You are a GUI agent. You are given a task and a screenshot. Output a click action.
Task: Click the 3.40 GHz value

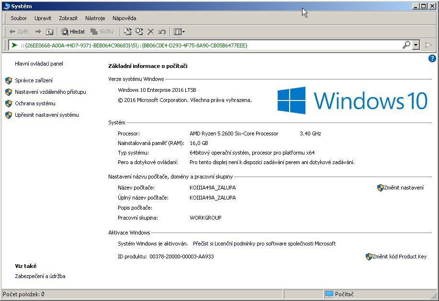point(310,134)
